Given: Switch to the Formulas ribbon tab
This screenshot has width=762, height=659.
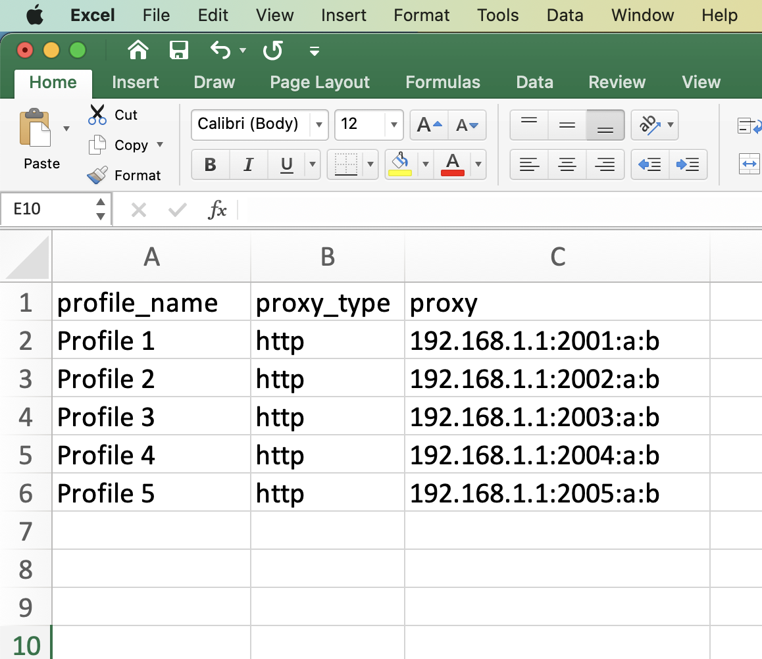Looking at the screenshot, I should tap(443, 83).
